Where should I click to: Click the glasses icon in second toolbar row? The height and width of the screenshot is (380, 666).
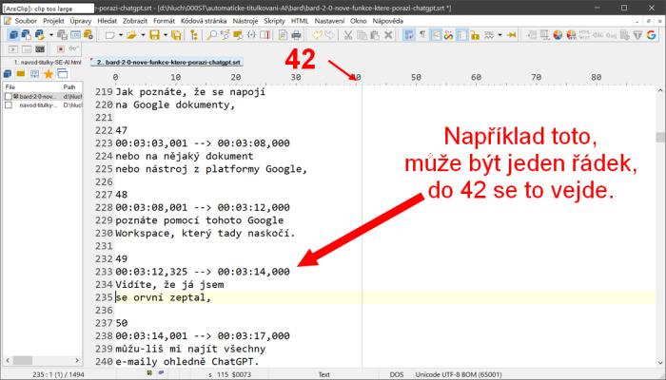point(74,49)
